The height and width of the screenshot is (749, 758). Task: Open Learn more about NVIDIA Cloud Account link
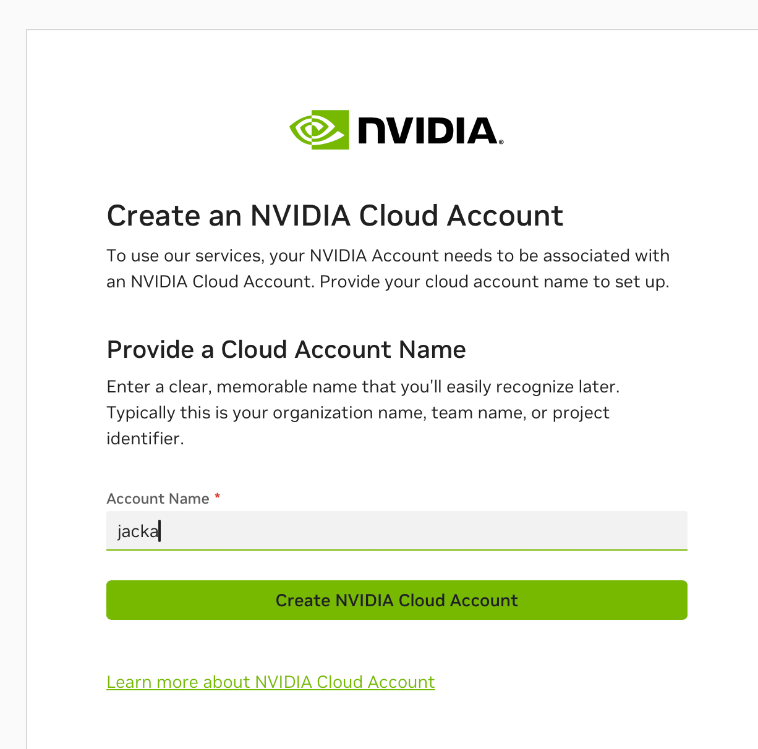point(271,682)
